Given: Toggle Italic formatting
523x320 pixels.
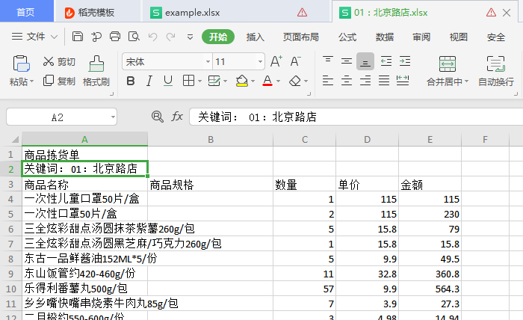Looking at the screenshot, I should tap(149, 81).
